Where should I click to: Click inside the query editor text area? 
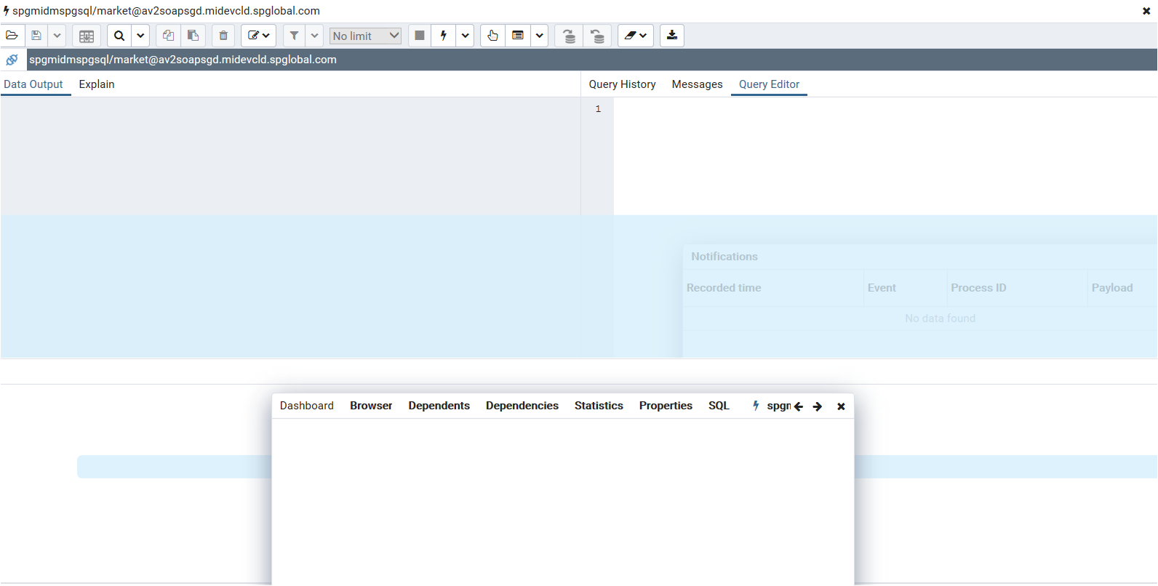(873, 153)
